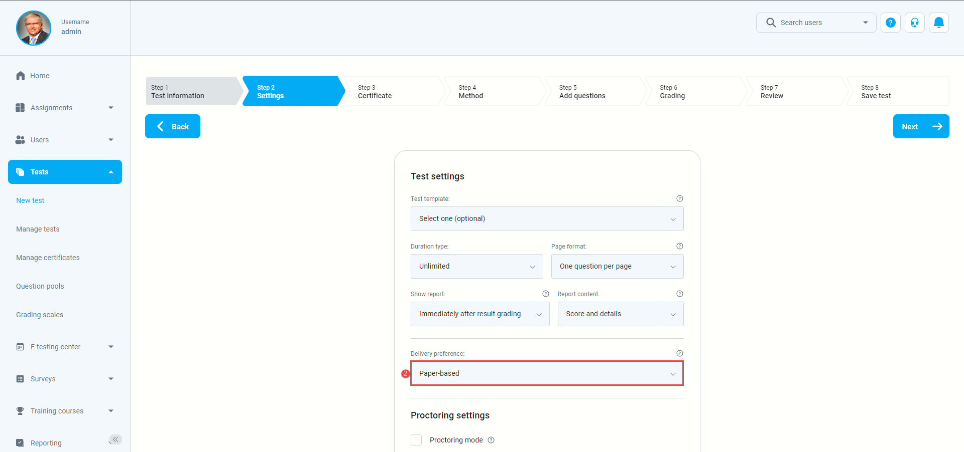
Task: Open the Test template dropdown
Action: tap(547, 219)
